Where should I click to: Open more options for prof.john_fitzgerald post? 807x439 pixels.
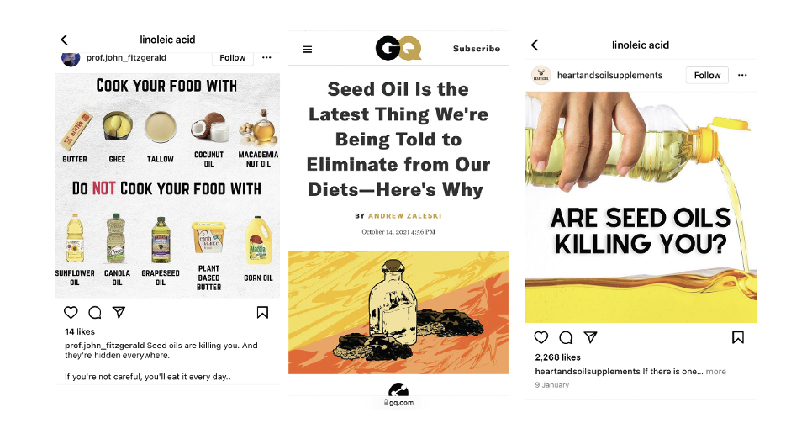[x=266, y=58]
